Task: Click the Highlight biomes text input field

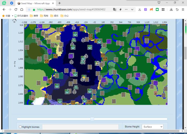Action: click(x=80, y=127)
